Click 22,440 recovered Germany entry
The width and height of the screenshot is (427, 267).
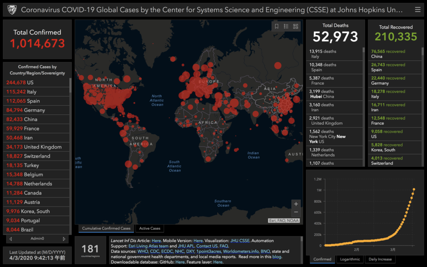point(394,81)
